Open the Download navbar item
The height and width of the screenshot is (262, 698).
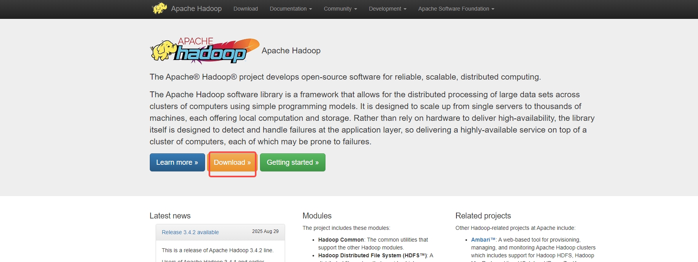click(245, 9)
